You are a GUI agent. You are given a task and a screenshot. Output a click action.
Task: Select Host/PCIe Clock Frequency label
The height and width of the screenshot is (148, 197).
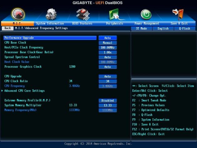tap(24, 48)
